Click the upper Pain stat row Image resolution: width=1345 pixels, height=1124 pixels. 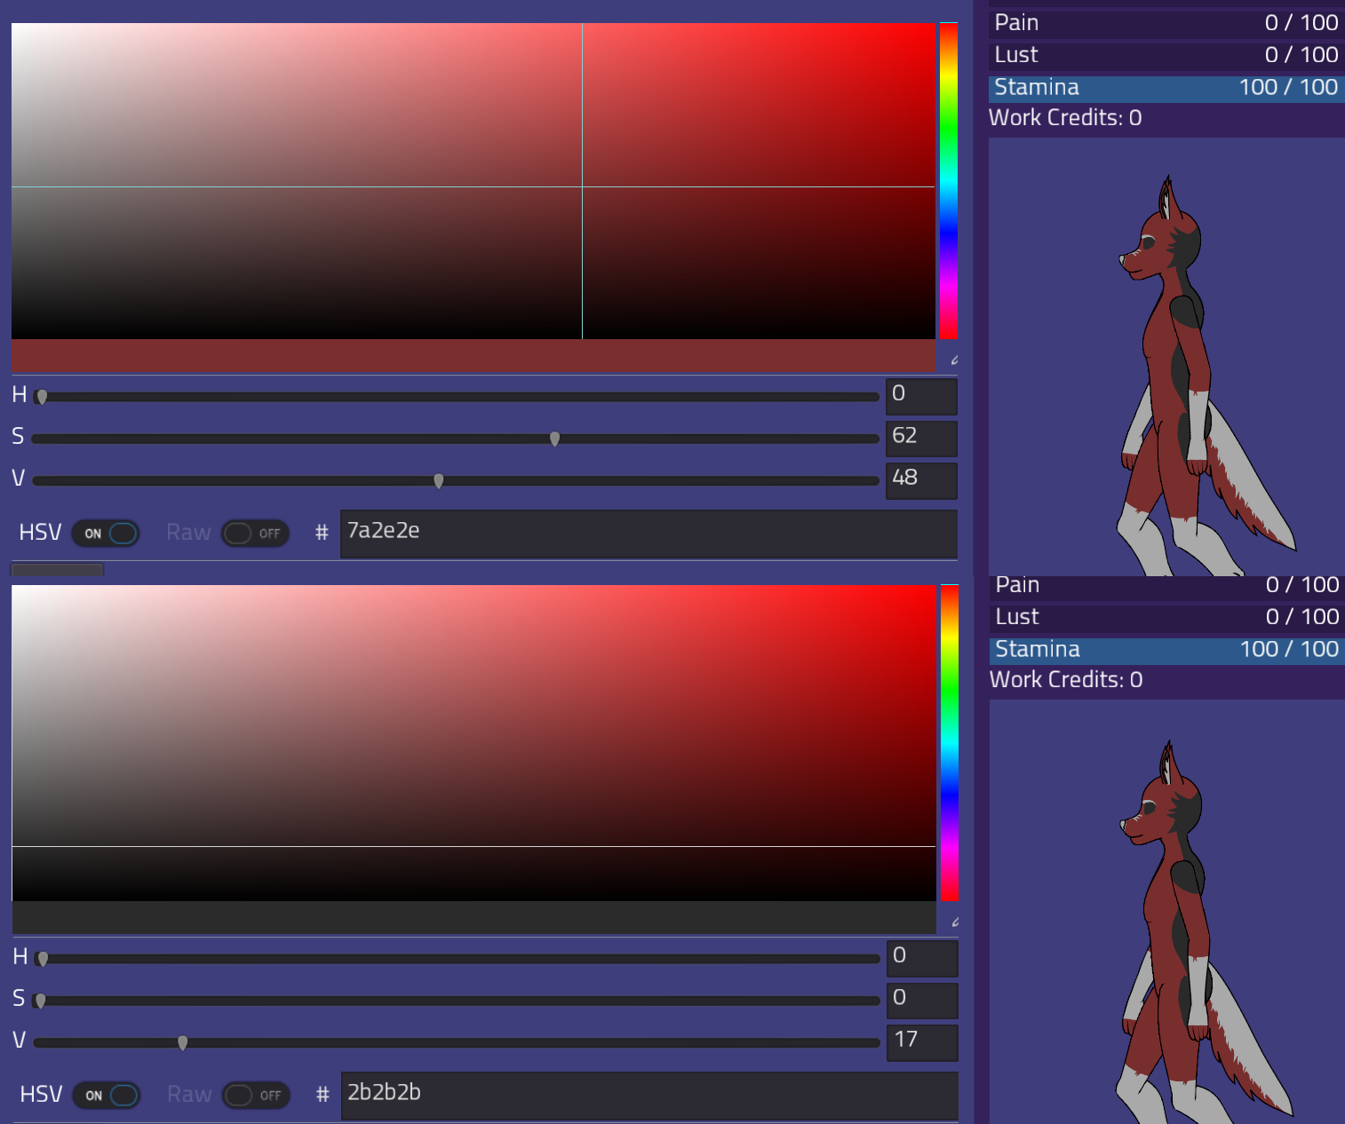pos(1166,23)
